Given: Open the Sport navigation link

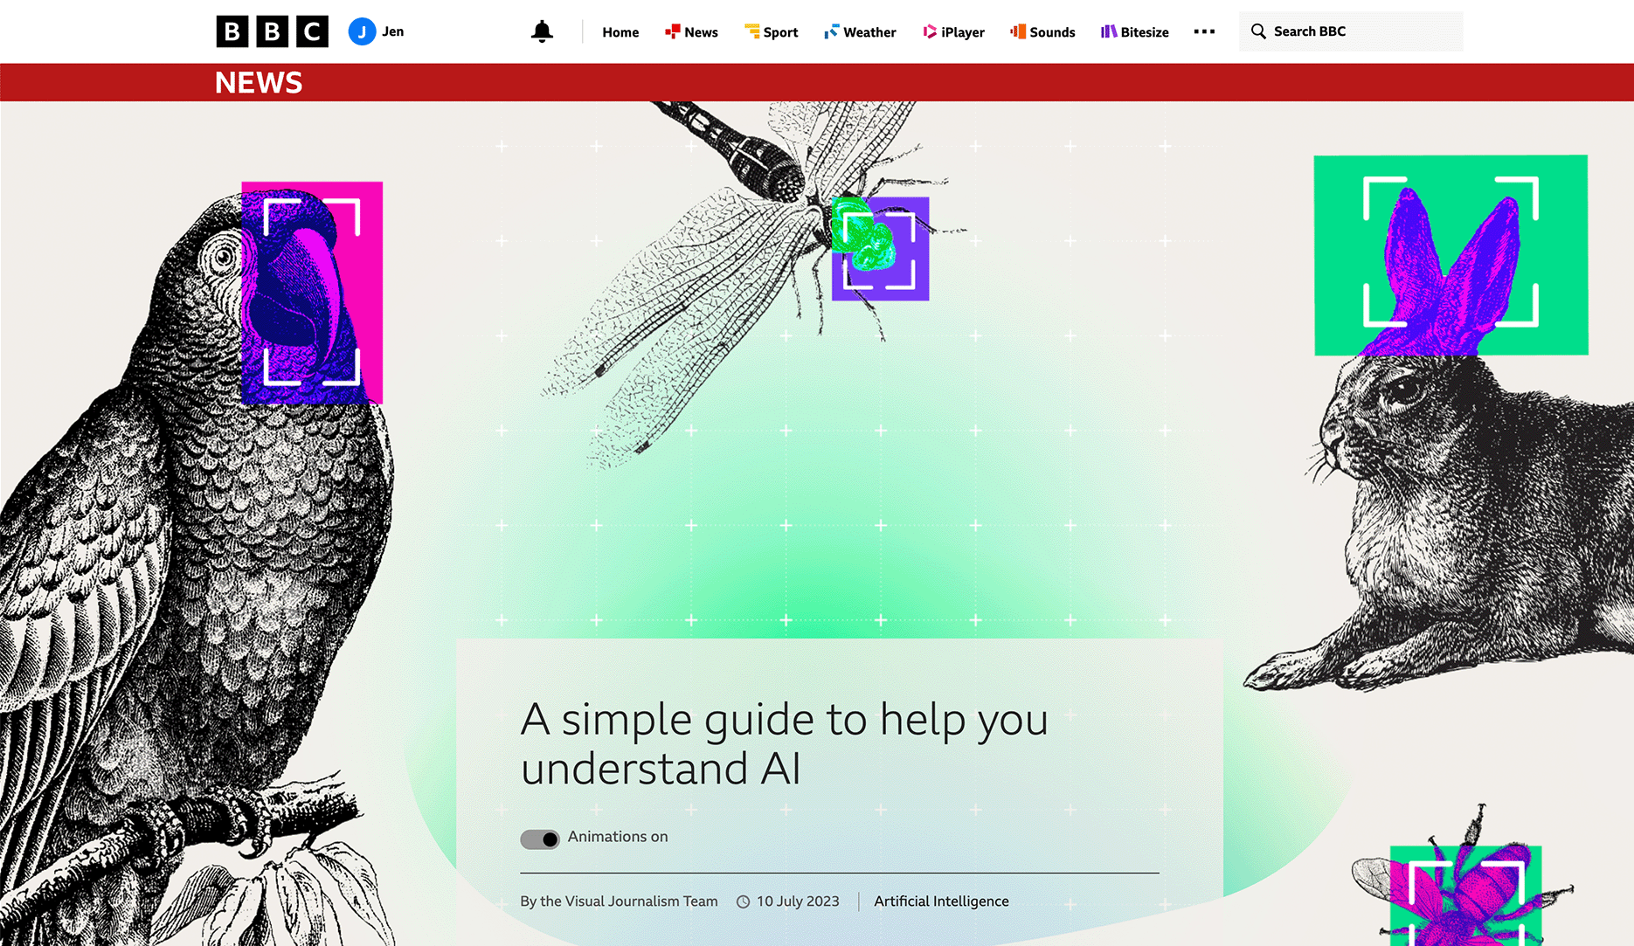Looking at the screenshot, I should [780, 32].
